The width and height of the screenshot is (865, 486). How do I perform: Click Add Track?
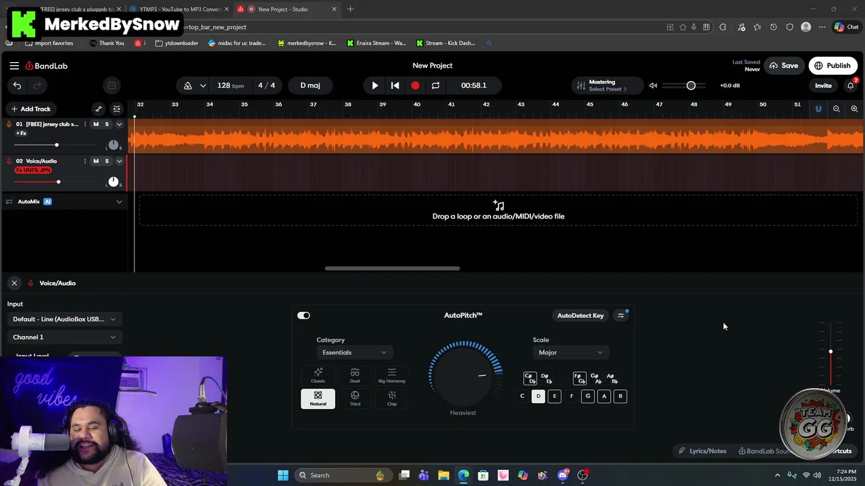coord(30,109)
